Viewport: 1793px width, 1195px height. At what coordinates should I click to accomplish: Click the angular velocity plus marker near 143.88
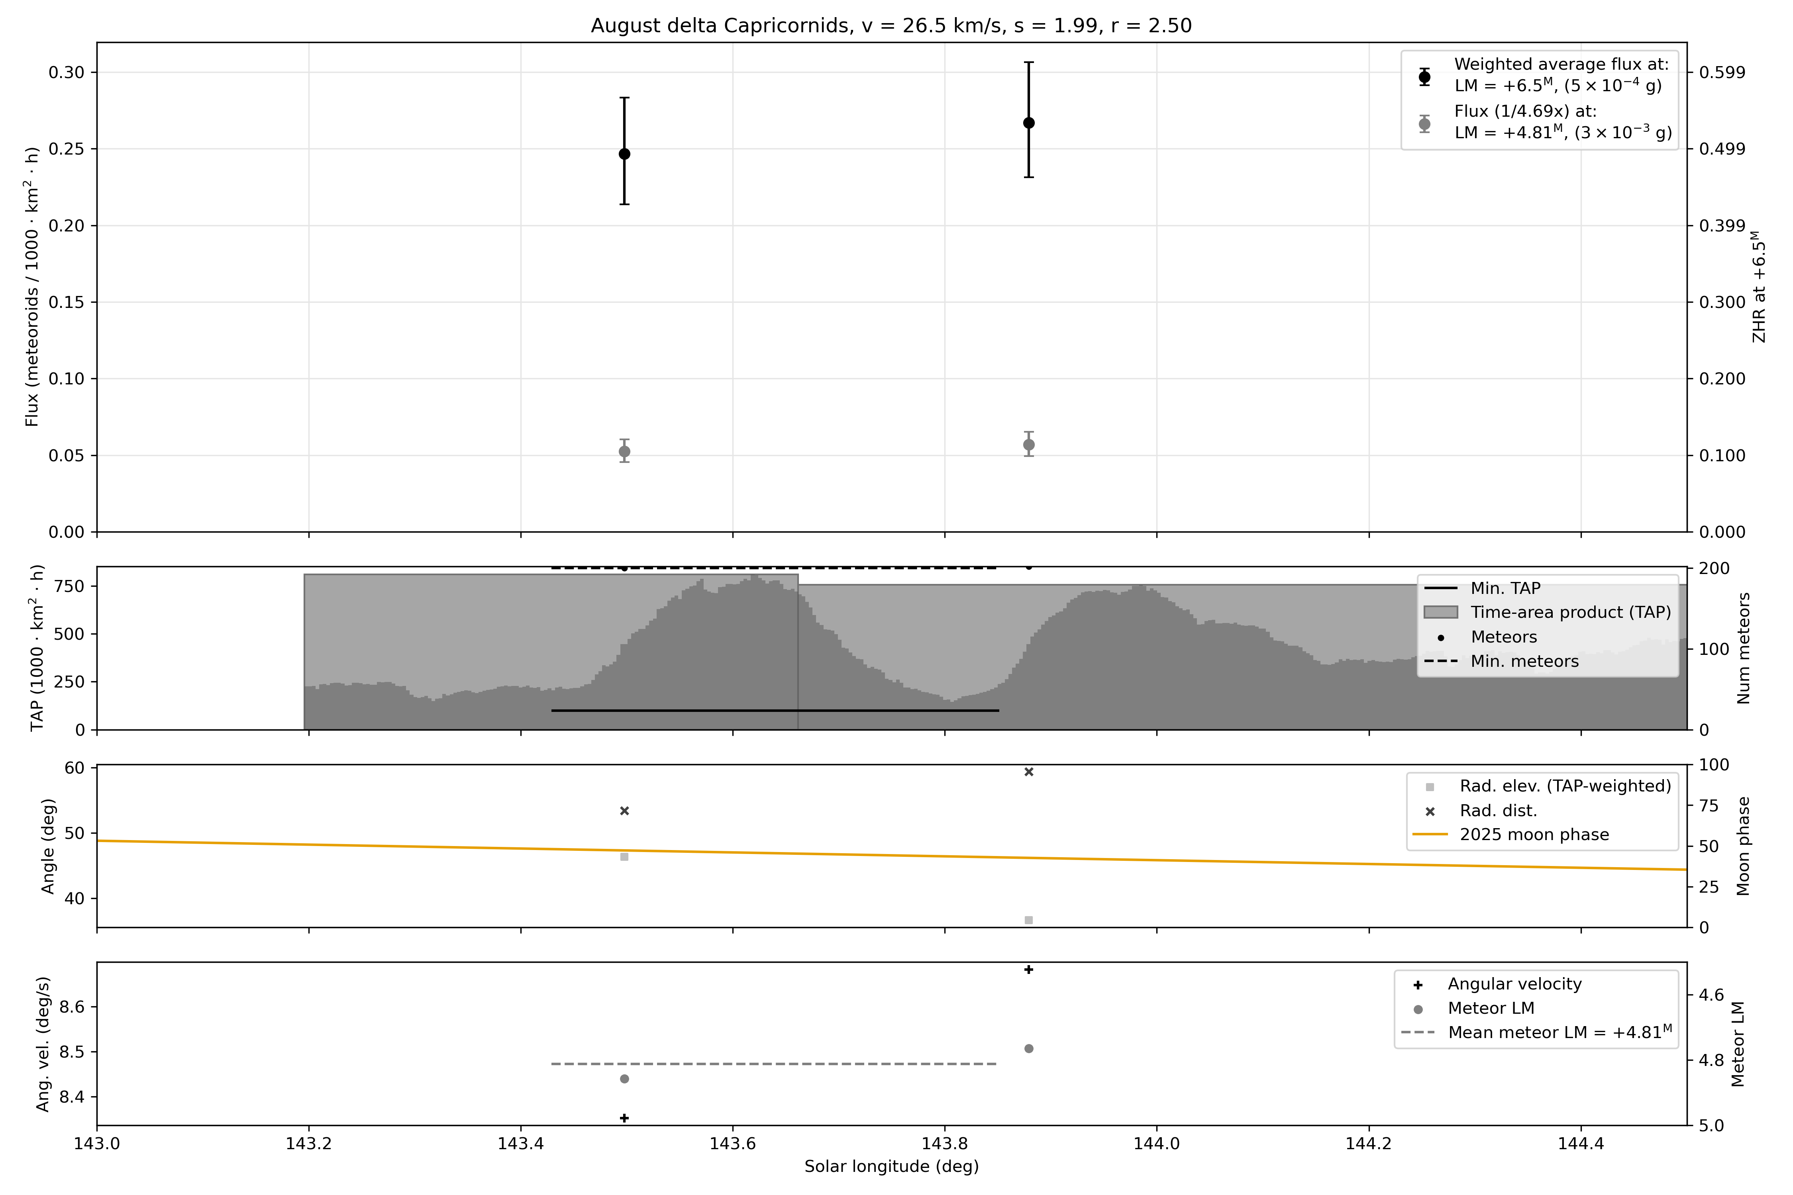[x=1028, y=970]
